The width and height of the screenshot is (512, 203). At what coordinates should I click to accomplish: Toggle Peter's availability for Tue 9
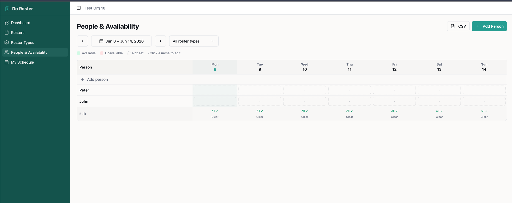(x=260, y=90)
